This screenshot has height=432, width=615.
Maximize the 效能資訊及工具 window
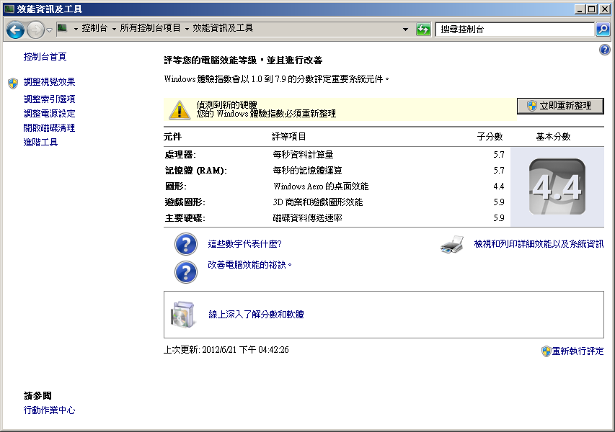point(592,9)
